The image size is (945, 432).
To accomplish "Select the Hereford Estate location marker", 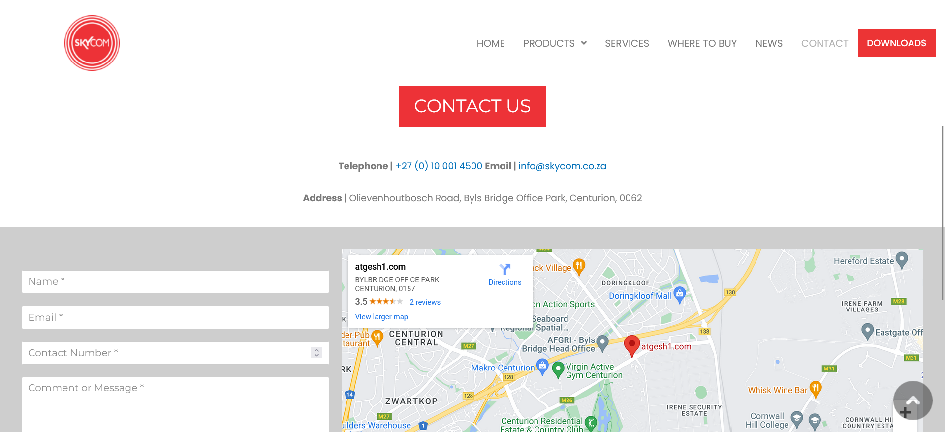I will [902, 259].
